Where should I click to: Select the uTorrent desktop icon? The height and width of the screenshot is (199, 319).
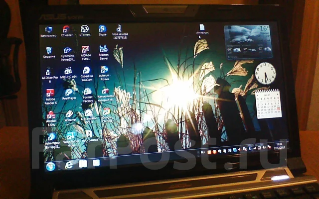(85, 30)
